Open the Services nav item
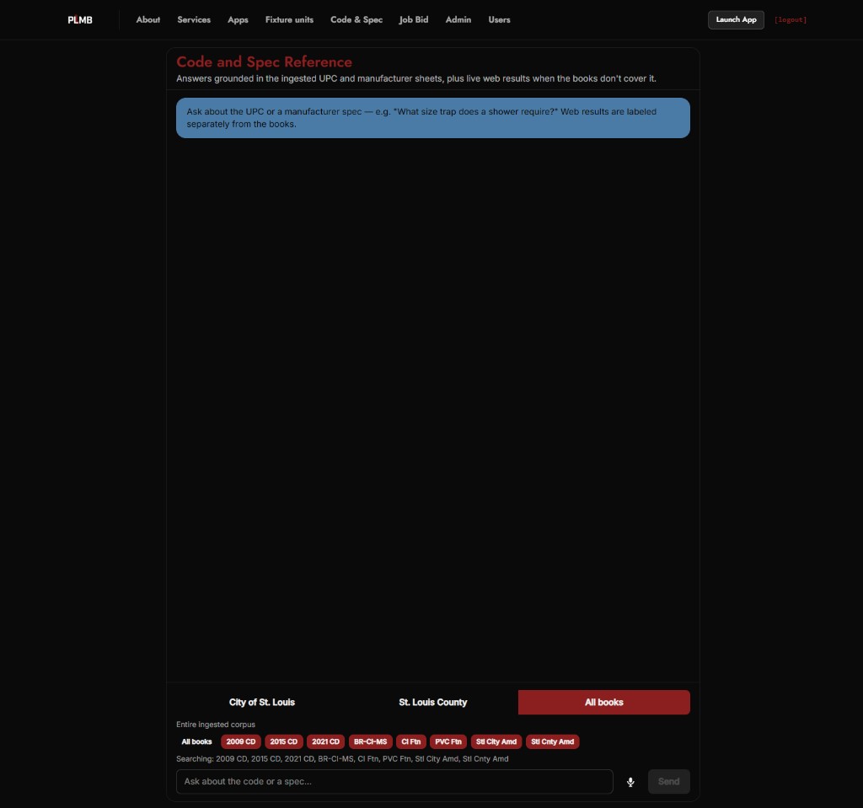 pyautogui.click(x=194, y=20)
